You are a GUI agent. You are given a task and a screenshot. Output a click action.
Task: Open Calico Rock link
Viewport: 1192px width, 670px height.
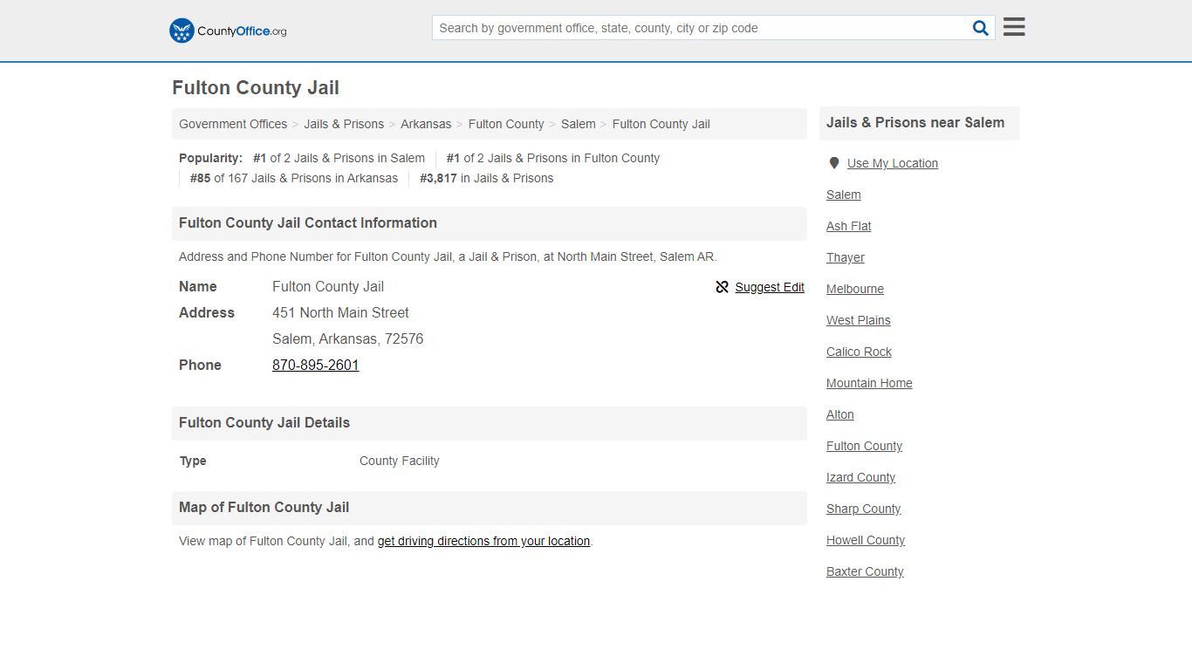pyautogui.click(x=860, y=352)
